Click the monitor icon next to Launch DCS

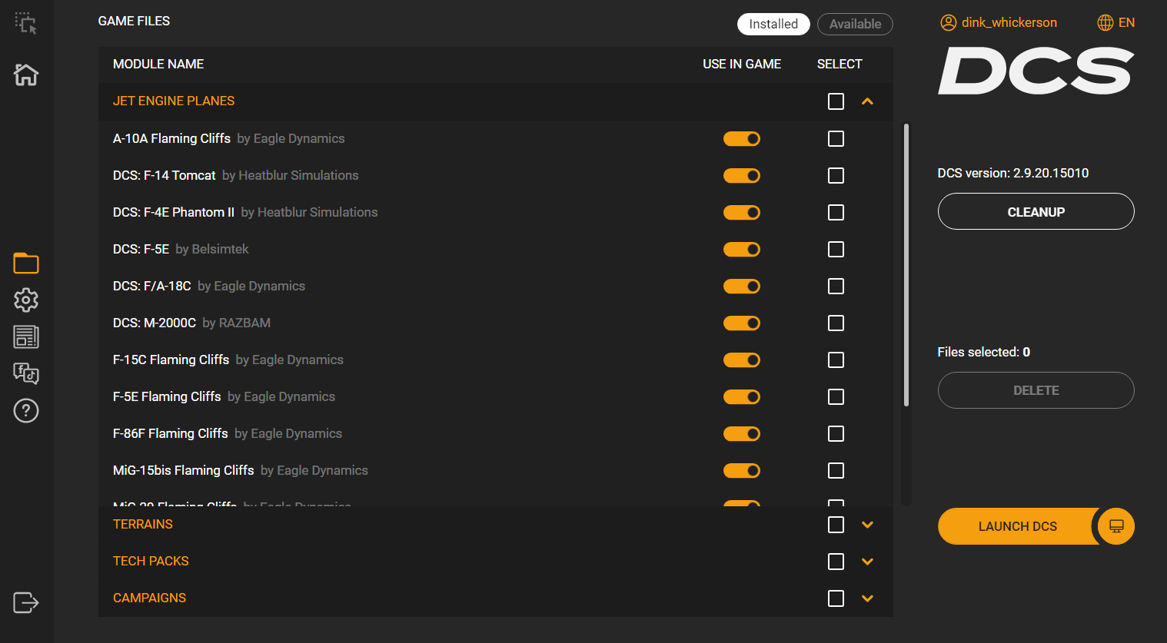point(1116,526)
